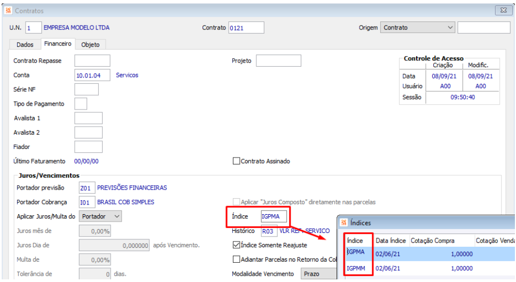This screenshot has height=282, width=516.
Task: Click the Cotação Venda column header
Action: click(x=495, y=240)
